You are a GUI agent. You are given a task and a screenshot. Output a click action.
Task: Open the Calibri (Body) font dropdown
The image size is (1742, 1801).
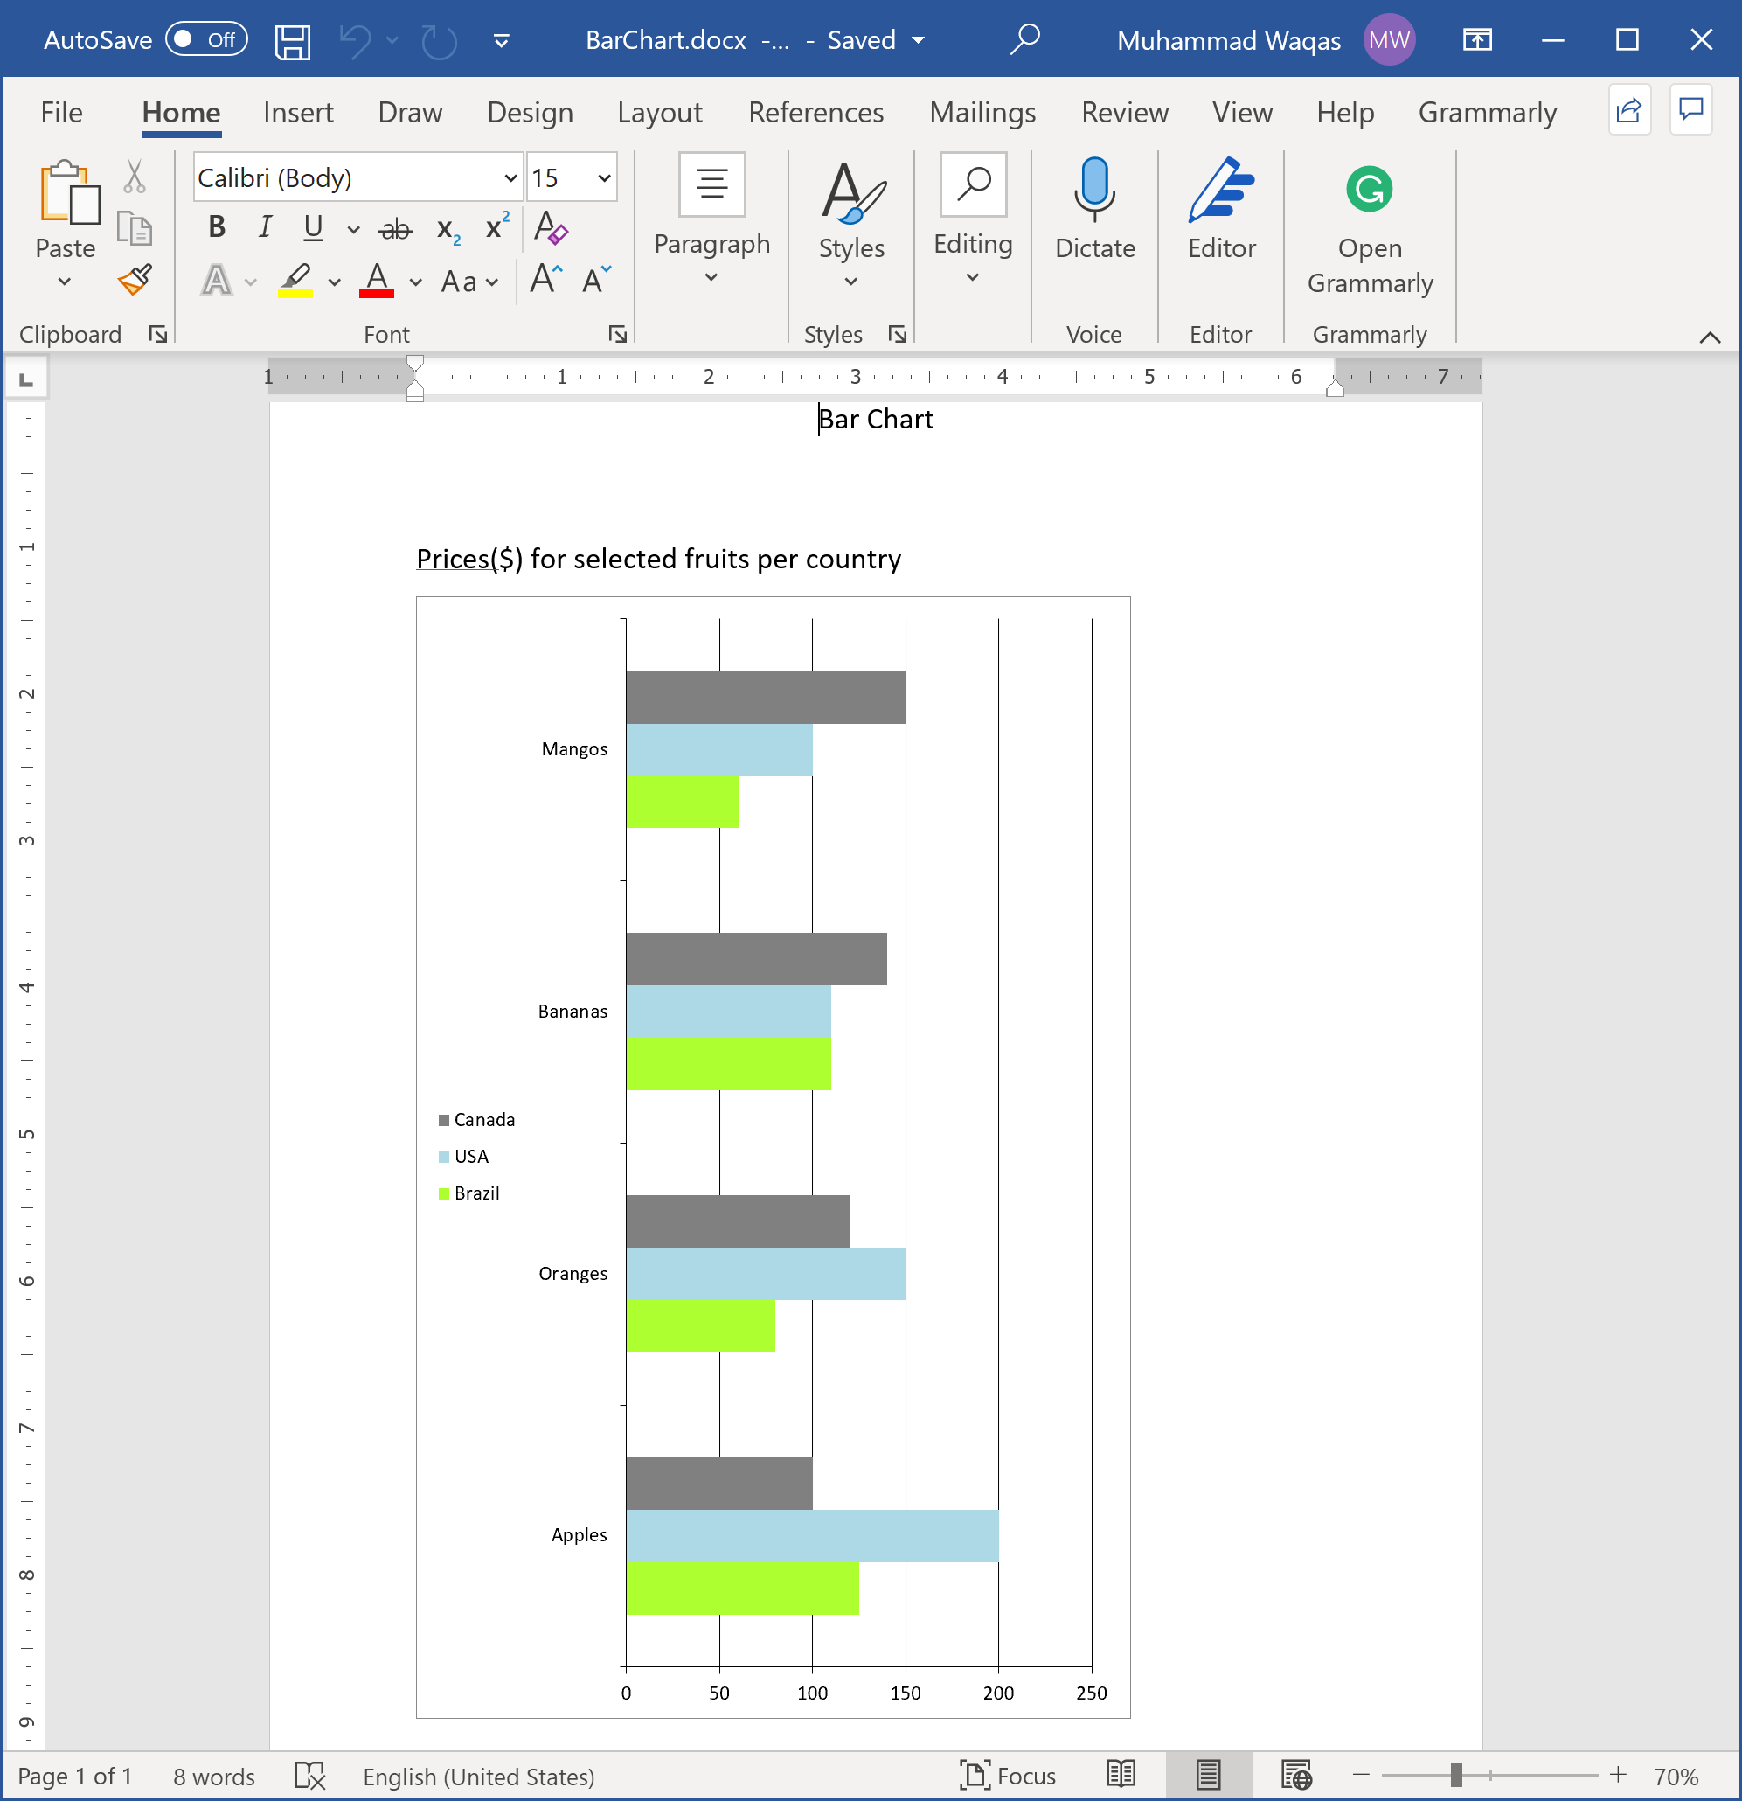tap(510, 178)
